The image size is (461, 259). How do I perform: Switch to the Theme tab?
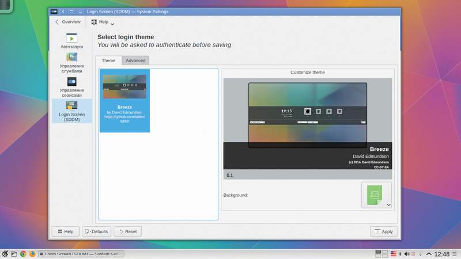tap(108, 60)
